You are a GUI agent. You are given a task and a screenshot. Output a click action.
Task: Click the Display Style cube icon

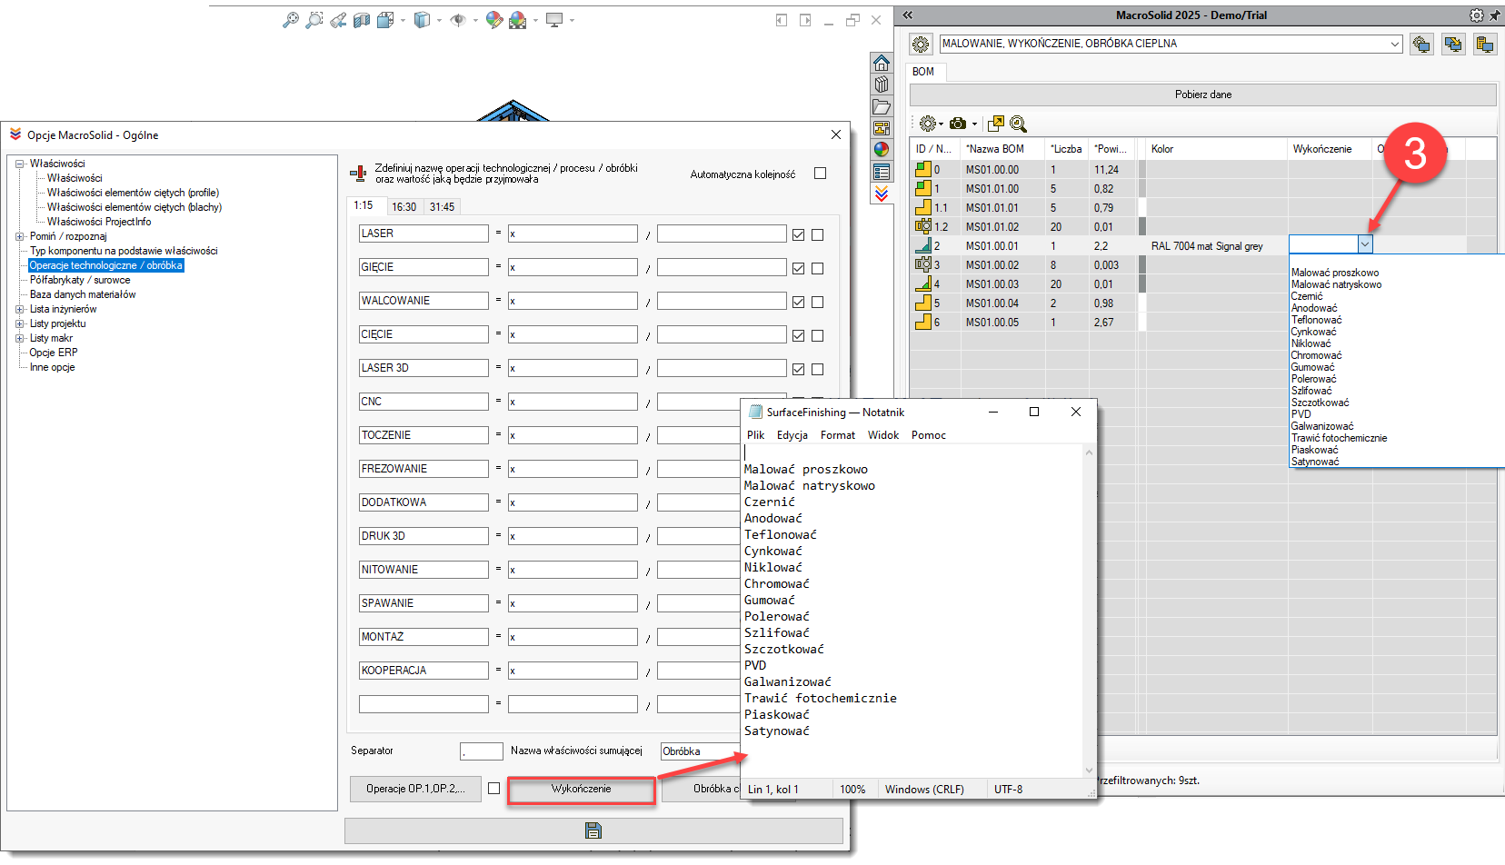tap(422, 20)
